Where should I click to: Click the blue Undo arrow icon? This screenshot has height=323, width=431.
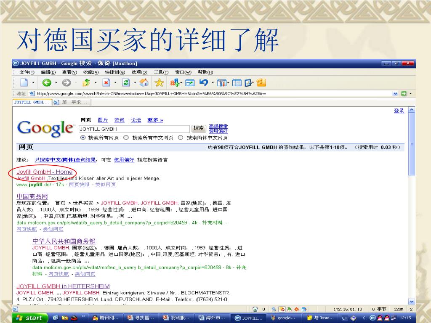(204, 82)
